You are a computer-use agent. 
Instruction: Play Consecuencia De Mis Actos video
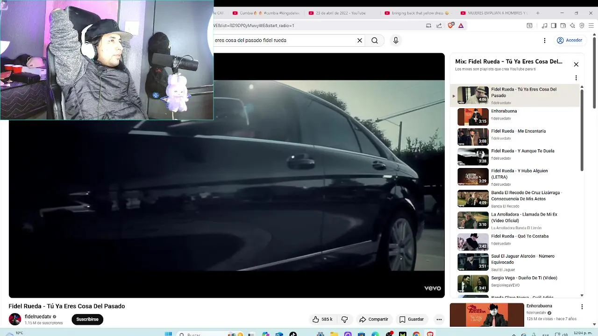pyautogui.click(x=514, y=199)
